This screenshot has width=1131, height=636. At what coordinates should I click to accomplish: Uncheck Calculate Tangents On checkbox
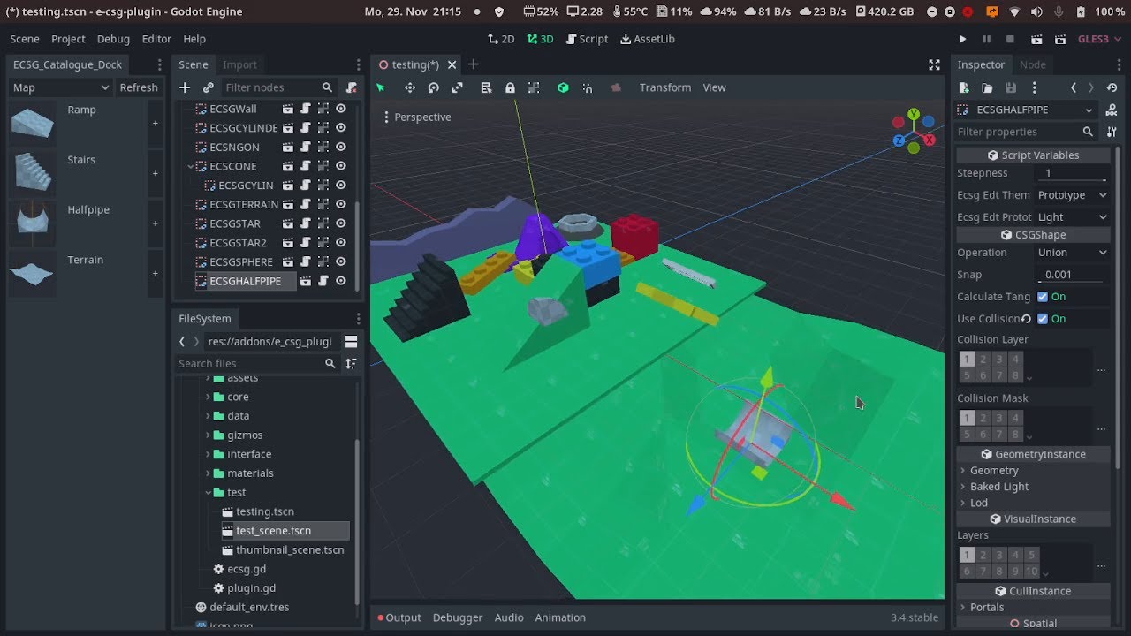[1043, 297]
